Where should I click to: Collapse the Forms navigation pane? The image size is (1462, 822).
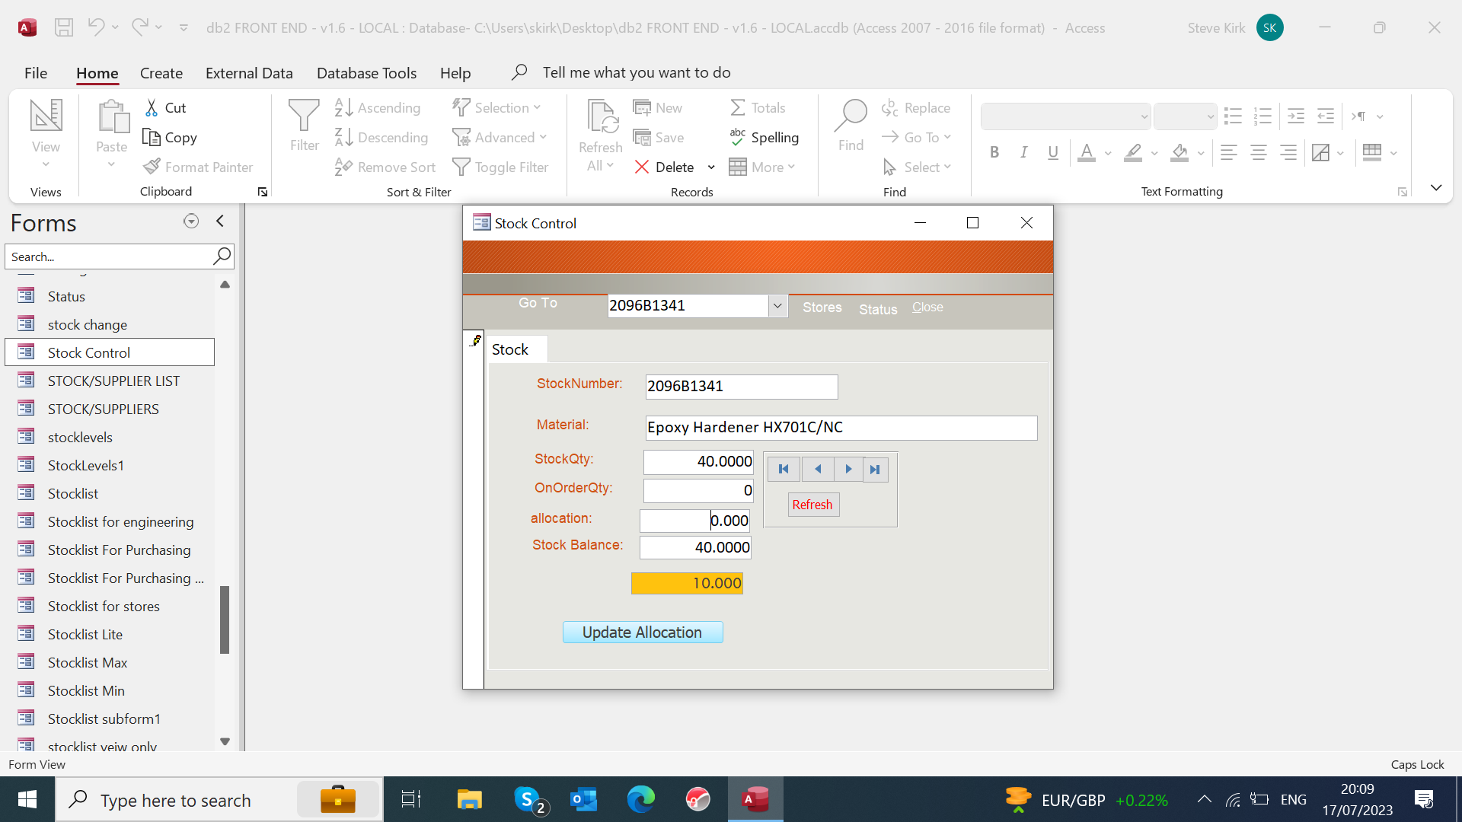(x=220, y=221)
